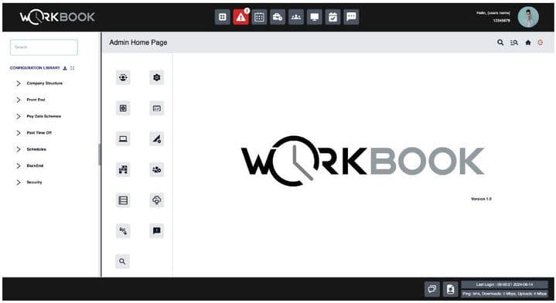
Task: Expand the Front End chevron
Action: pyautogui.click(x=19, y=100)
